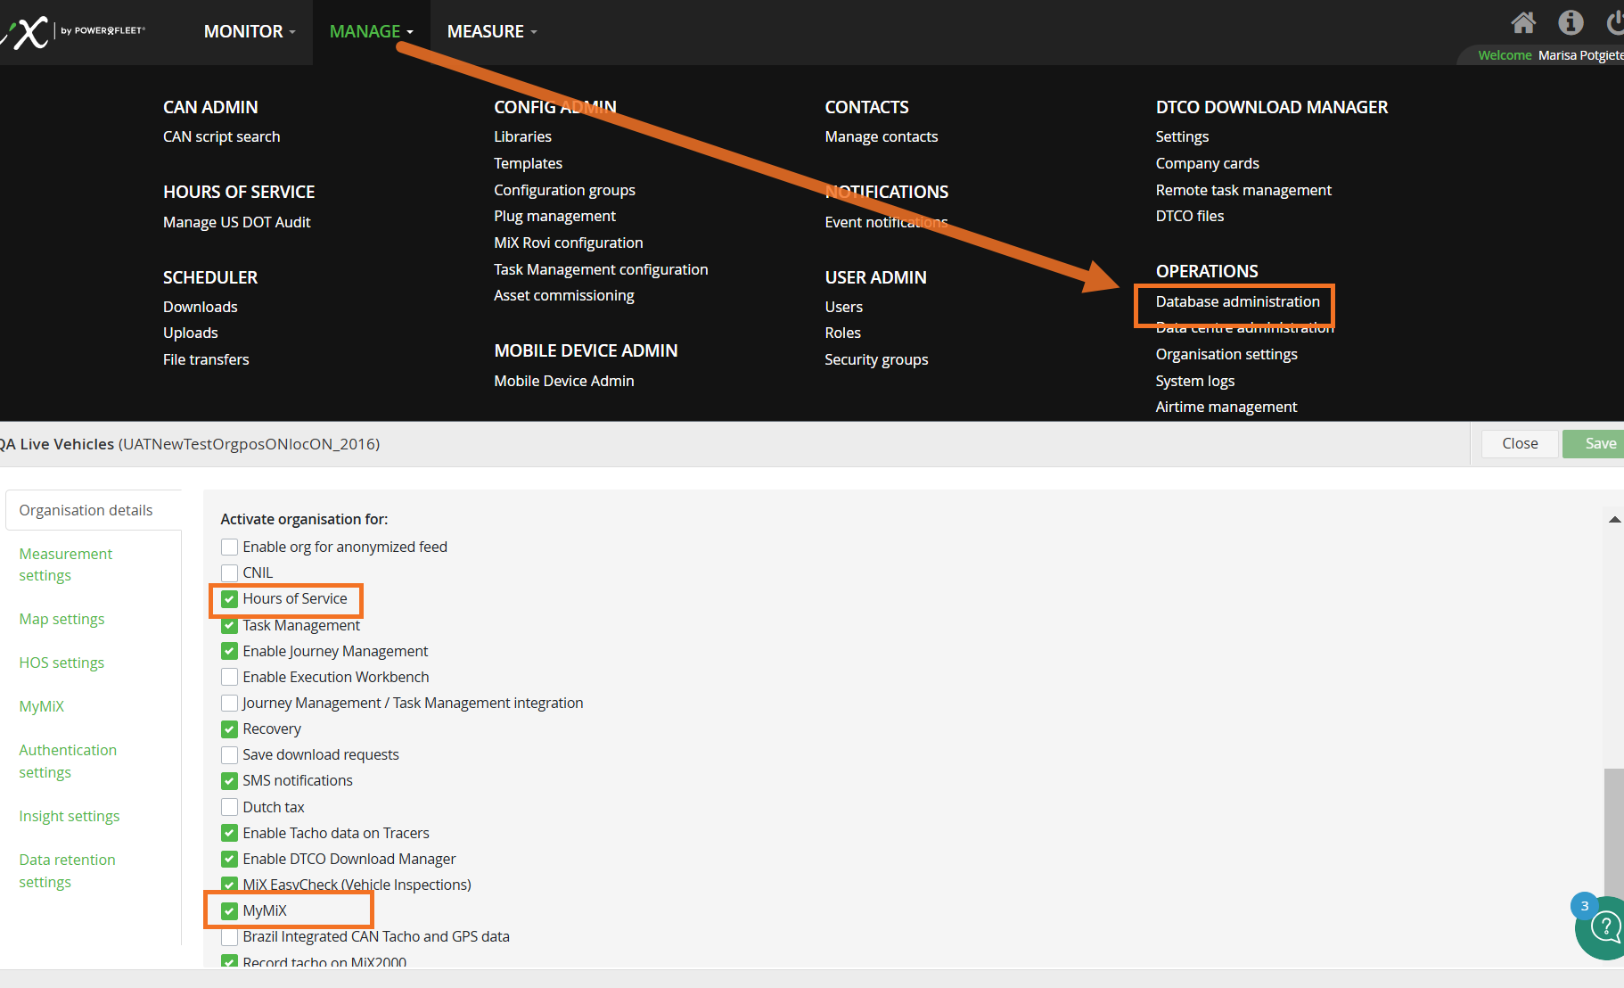1624x988 pixels.
Task: Toggle the Task Management checkbox
Action: pyautogui.click(x=229, y=625)
